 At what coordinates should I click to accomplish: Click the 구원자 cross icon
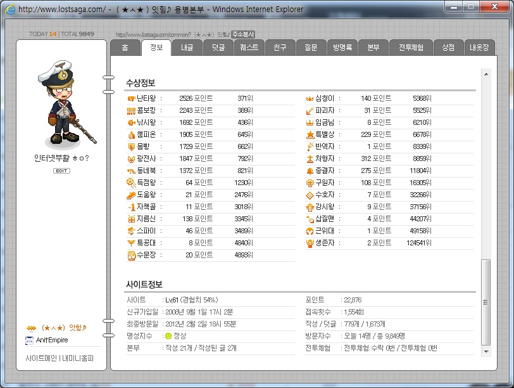(x=310, y=183)
